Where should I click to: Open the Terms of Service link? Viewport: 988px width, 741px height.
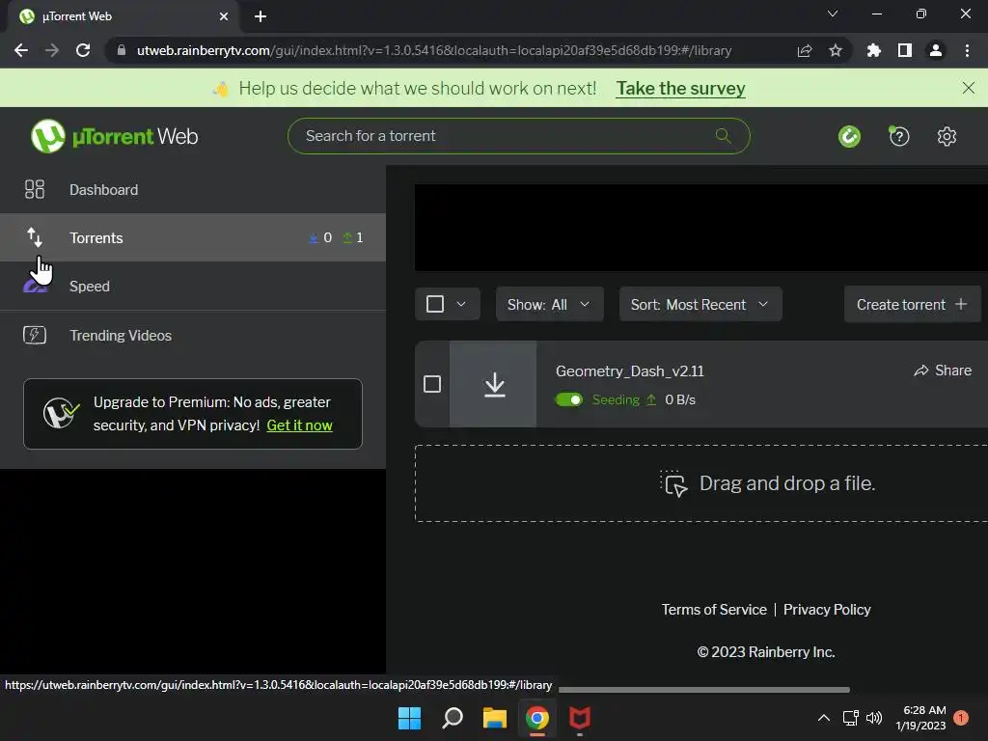click(x=714, y=610)
